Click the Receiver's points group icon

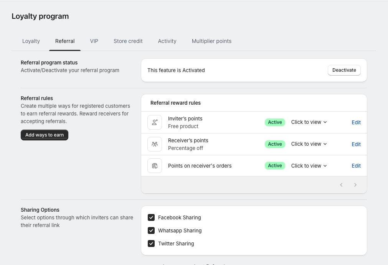tap(155, 144)
